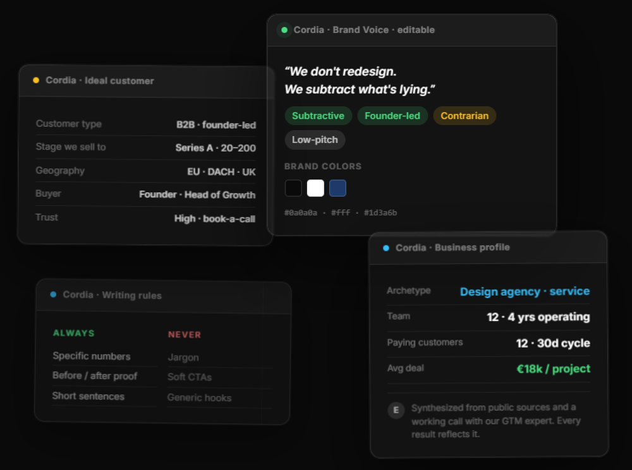Click the Archetype label
This screenshot has height=470, width=632.
(408, 291)
